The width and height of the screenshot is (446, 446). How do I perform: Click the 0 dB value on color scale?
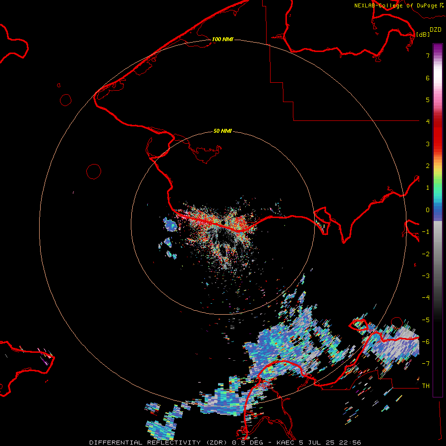click(x=428, y=210)
